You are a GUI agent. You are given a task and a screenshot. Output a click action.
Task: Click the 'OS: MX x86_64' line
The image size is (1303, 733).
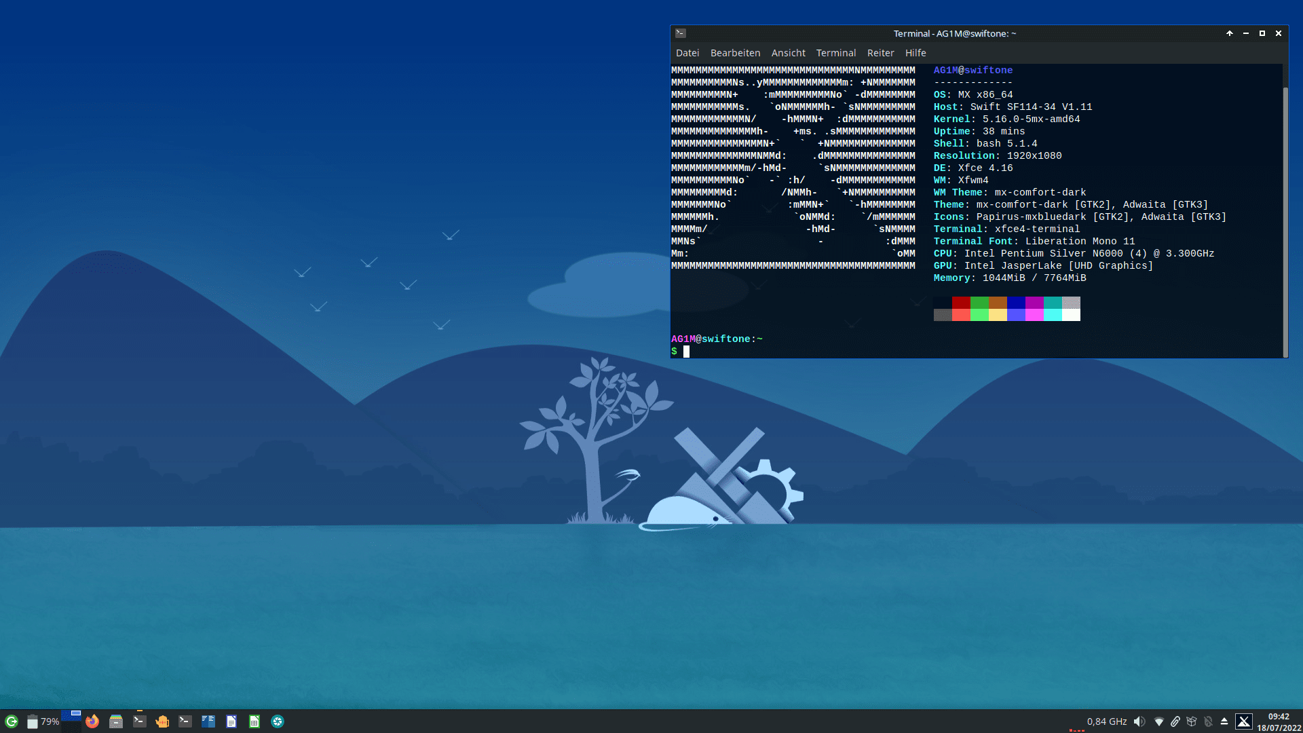click(972, 95)
